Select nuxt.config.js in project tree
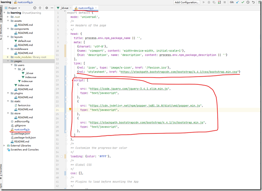The height and width of the screenshot is (191, 262). tap(22, 129)
